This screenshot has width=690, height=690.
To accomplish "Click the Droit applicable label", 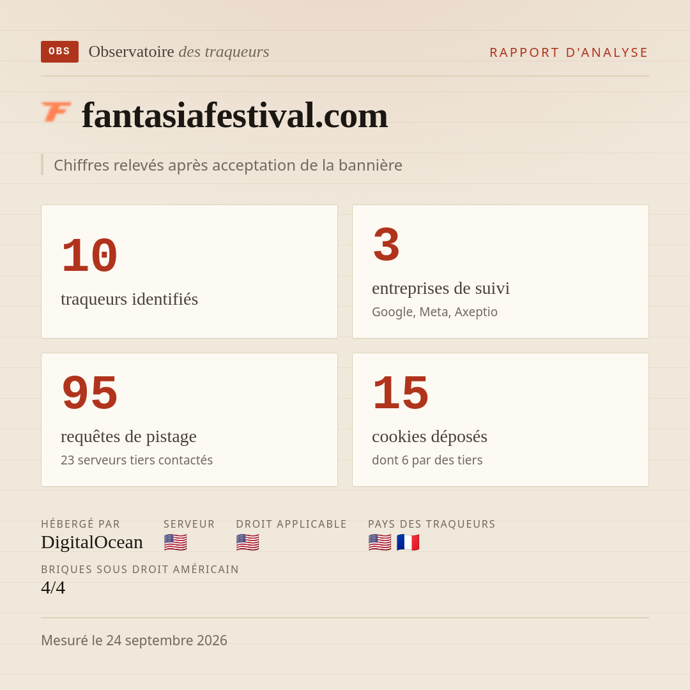I will 291,524.
